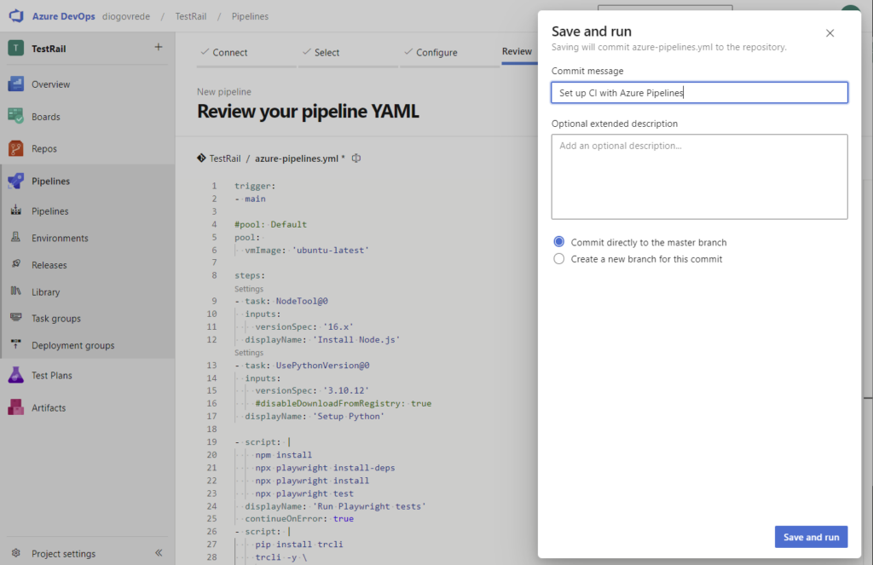Open Test Plans from the sidebar

click(51, 375)
